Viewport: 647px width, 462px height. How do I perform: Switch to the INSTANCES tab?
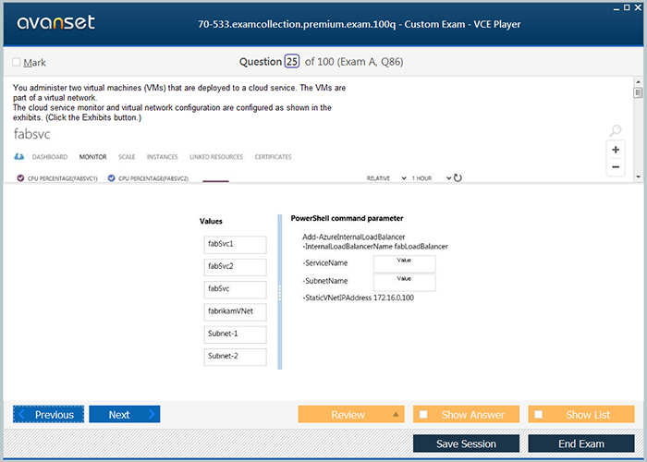(x=162, y=157)
